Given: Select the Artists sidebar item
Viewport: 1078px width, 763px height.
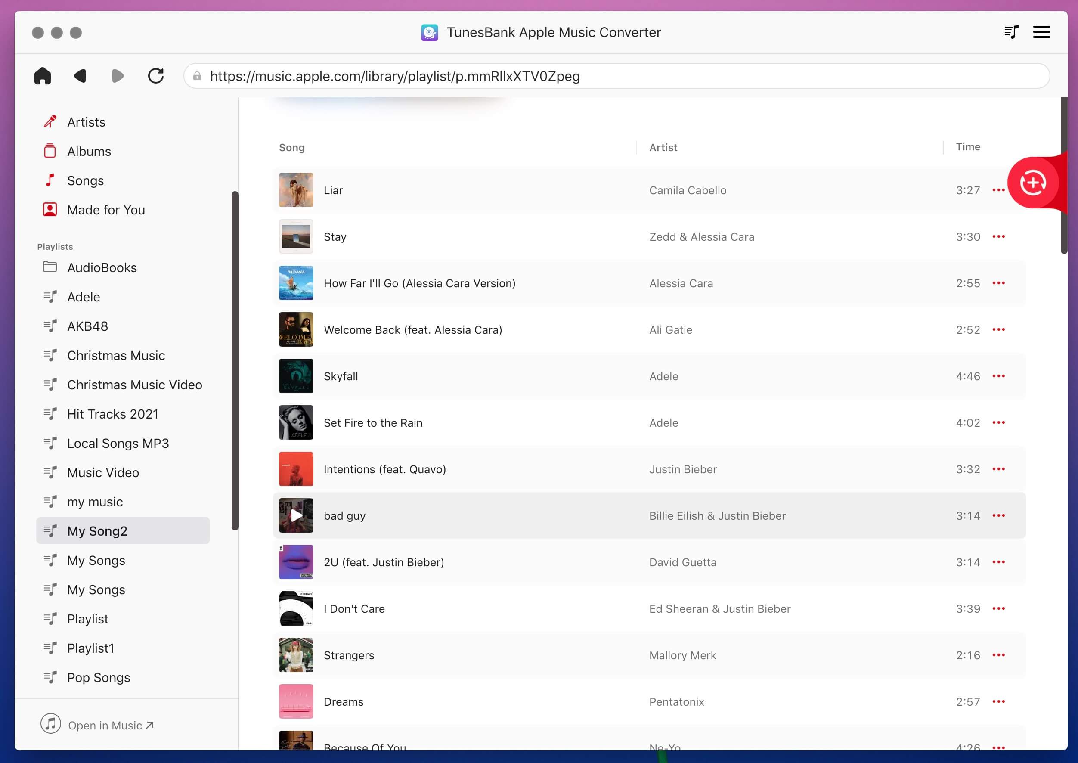Looking at the screenshot, I should [86, 121].
